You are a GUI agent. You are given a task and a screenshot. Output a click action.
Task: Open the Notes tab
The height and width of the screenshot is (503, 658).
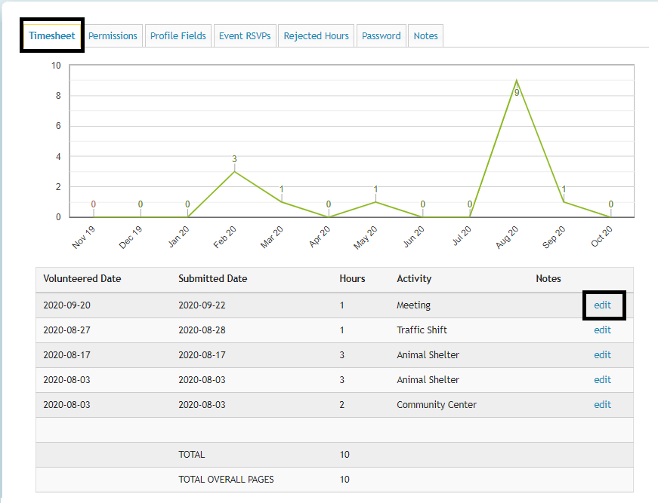425,36
